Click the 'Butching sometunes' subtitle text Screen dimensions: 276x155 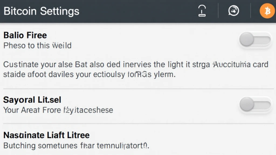76,146
